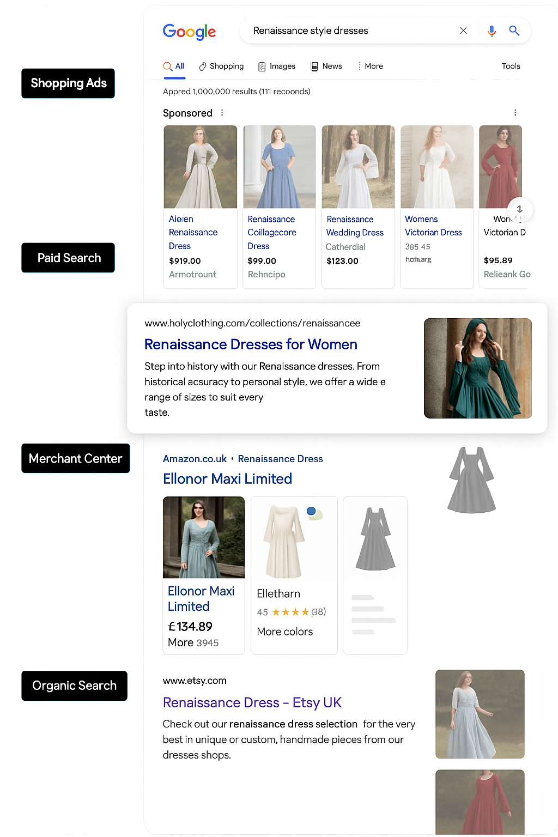Select the All tab
The height and width of the screenshot is (837, 558).
(174, 66)
